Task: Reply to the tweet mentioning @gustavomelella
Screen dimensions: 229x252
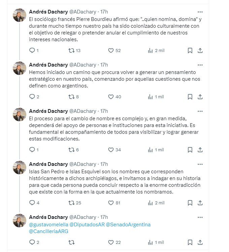Action: click(x=32, y=242)
